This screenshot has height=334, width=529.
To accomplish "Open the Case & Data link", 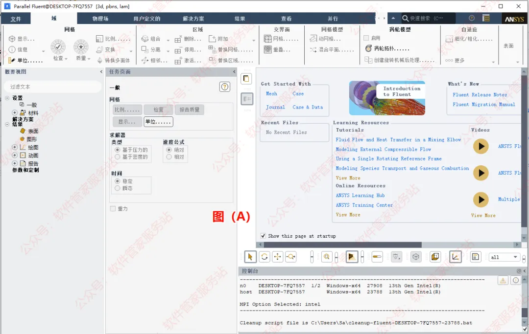I will click(307, 107).
